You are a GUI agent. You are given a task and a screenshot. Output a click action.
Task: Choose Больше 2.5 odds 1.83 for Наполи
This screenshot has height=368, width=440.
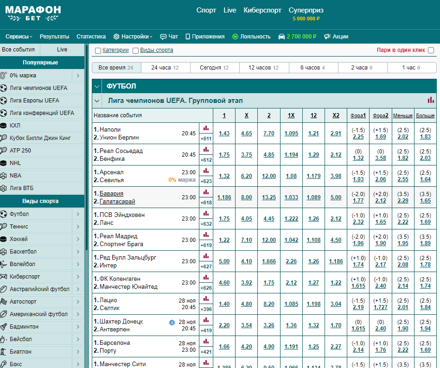(425, 137)
